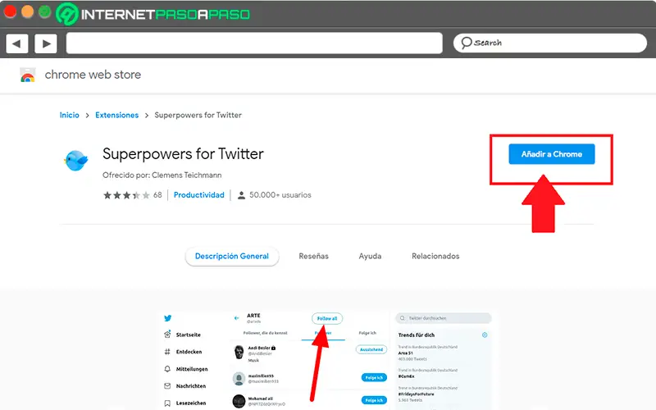Click the browser forward arrow button
This screenshot has width=656, height=410.
(45, 43)
